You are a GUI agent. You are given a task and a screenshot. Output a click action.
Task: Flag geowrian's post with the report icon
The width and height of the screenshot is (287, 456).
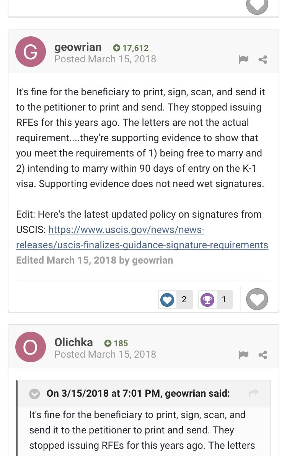(x=243, y=60)
